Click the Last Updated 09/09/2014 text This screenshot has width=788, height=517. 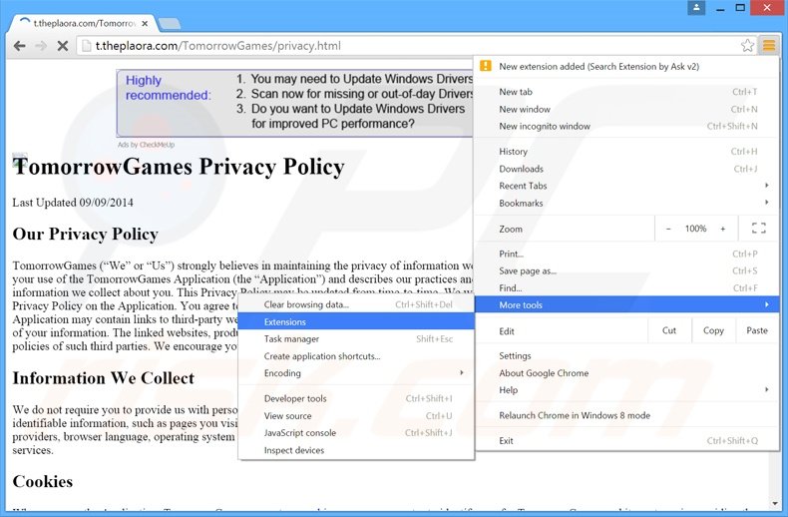[73, 203]
